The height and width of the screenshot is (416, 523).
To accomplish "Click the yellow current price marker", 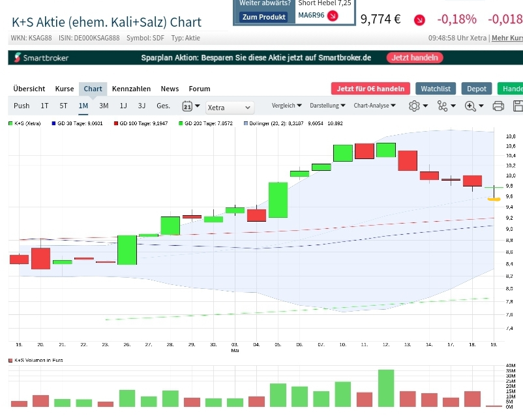I will [494, 200].
